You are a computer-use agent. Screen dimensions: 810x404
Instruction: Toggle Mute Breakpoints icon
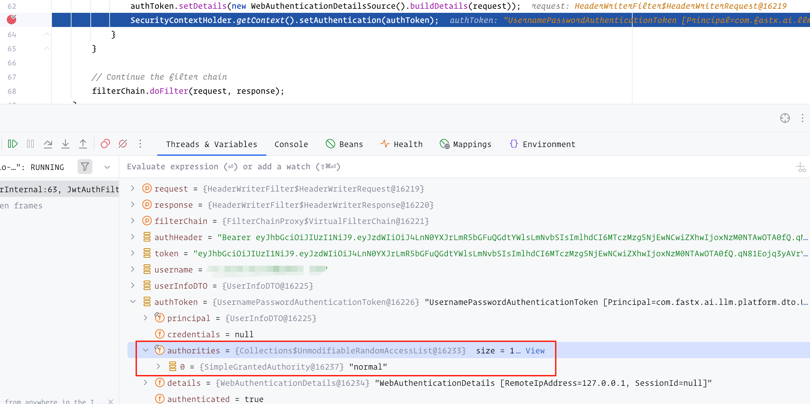123,144
